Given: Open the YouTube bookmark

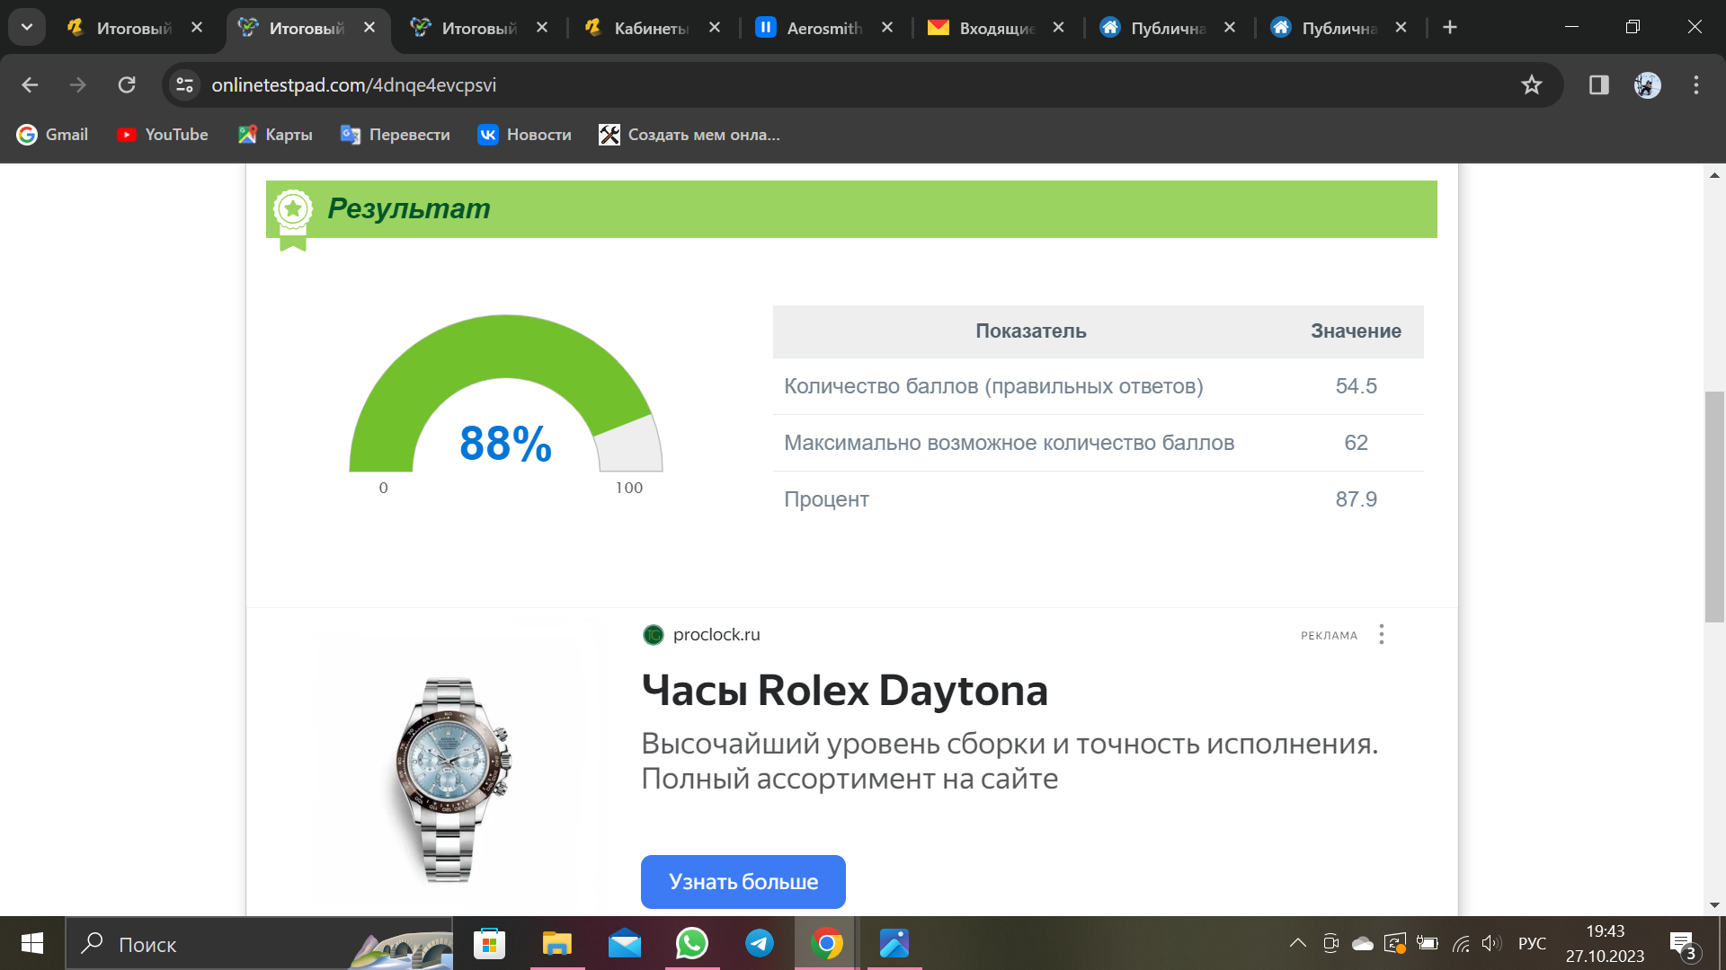Looking at the screenshot, I should [163, 135].
